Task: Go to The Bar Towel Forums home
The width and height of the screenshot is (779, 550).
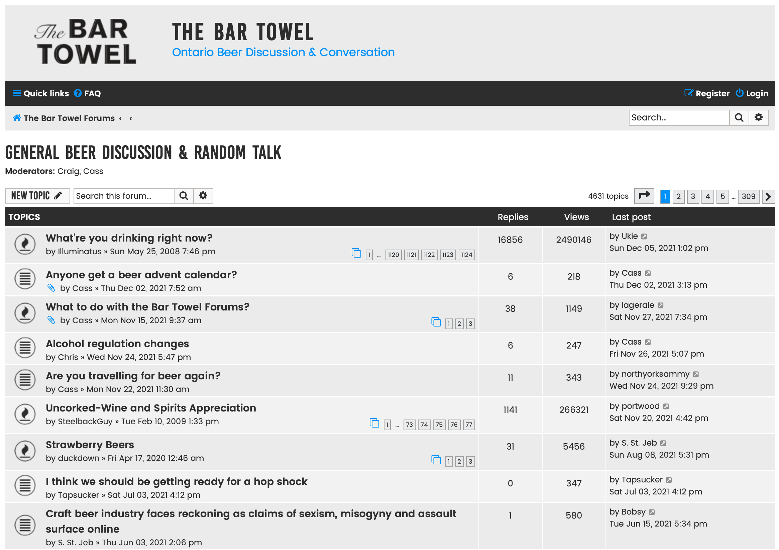Action: point(64,118)
